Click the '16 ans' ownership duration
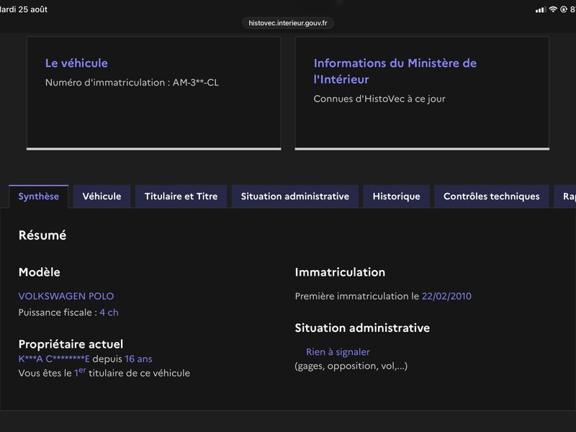 click(138, 359)
